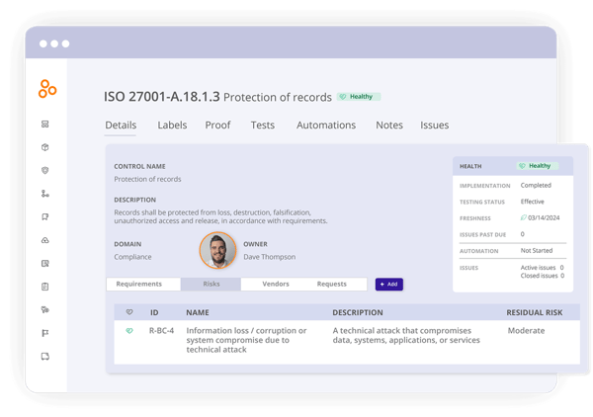The image size is (593, 417).
Task: Click the 'Records shall be protected' description text
Action: [x=220, y=216]
